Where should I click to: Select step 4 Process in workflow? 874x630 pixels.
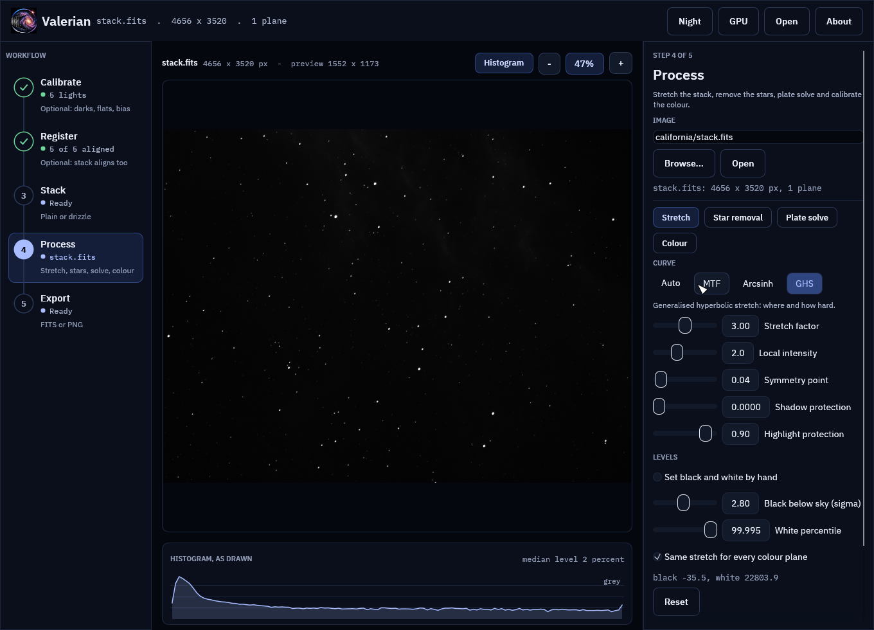(76, 257)
